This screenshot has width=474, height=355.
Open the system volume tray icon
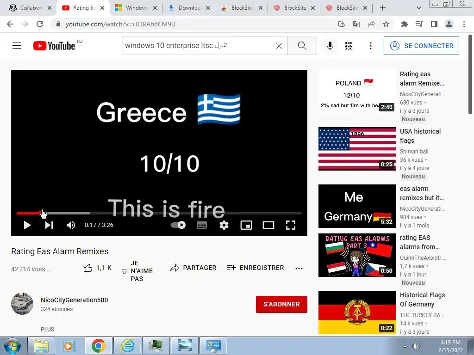point(416,346)
